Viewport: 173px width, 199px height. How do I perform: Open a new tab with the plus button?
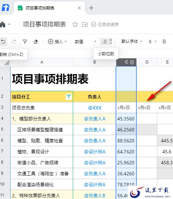91,8
